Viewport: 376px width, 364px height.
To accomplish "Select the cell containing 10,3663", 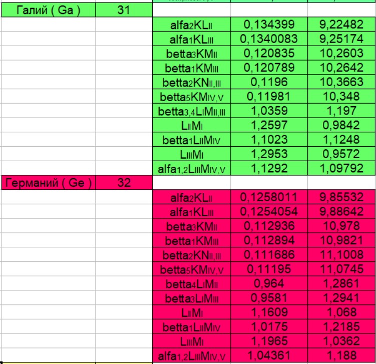I will [x=340, y=82].
